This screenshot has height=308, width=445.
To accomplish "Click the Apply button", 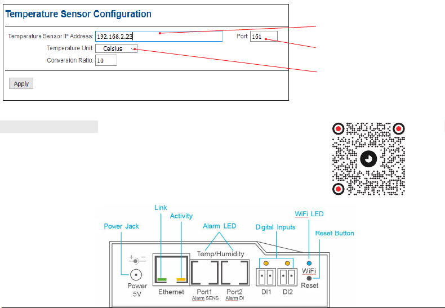I will (21, 84).
